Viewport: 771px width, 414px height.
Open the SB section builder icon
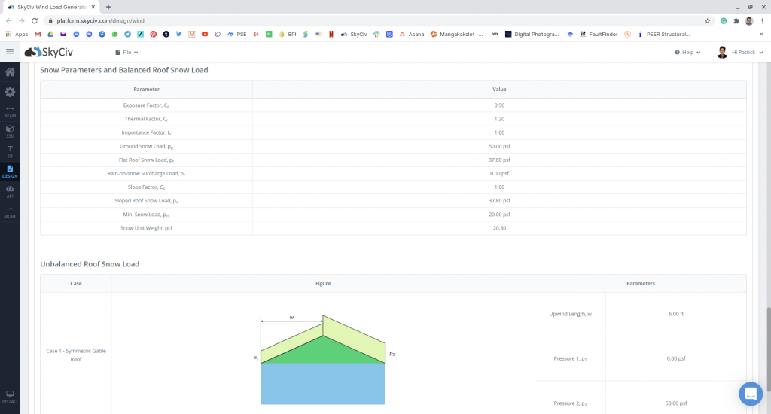(10, 151)
